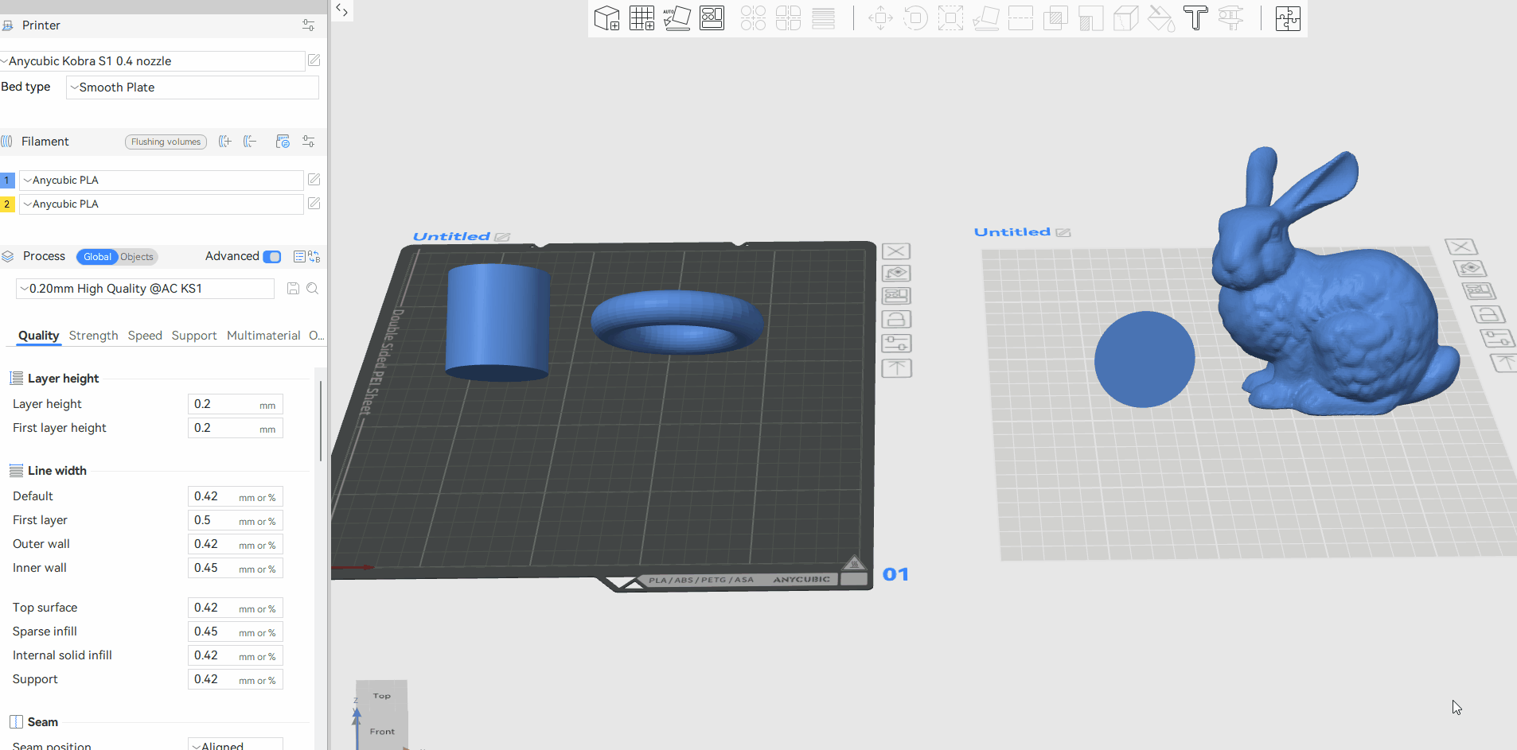Open printer settings sliders icon
Viewport: 1517px width, 750px height.
(x=309, y=25)
